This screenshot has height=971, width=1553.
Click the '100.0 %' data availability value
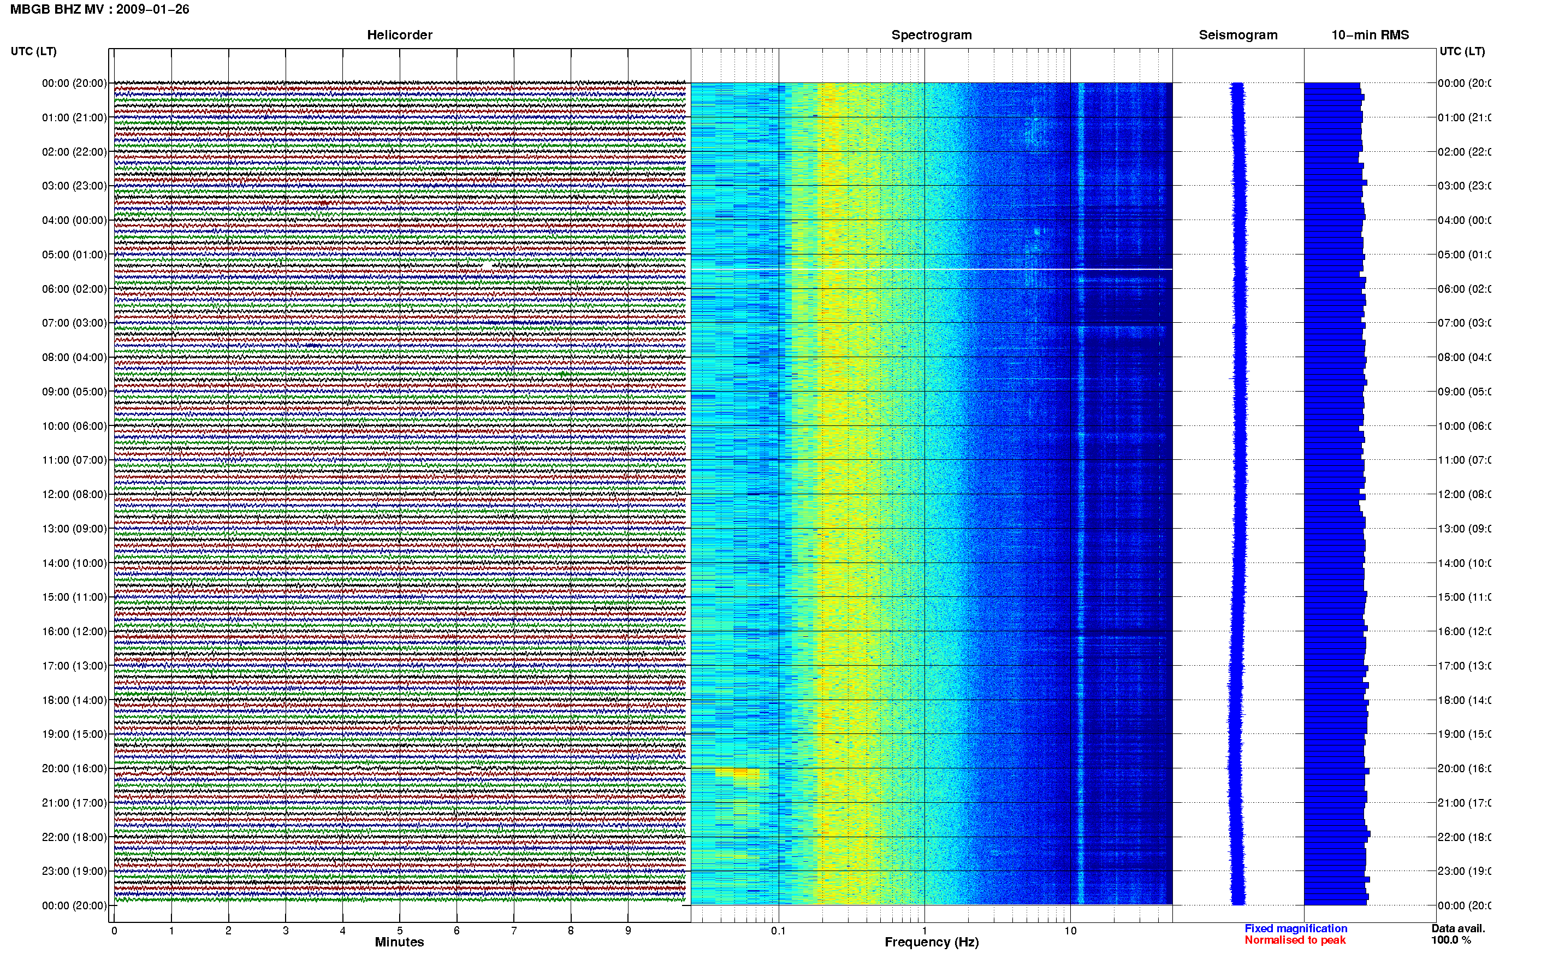[x=1451, y=940]
